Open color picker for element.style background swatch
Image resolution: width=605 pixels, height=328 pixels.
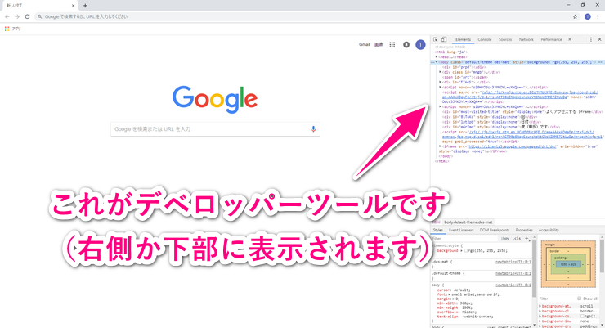[466, 251]
